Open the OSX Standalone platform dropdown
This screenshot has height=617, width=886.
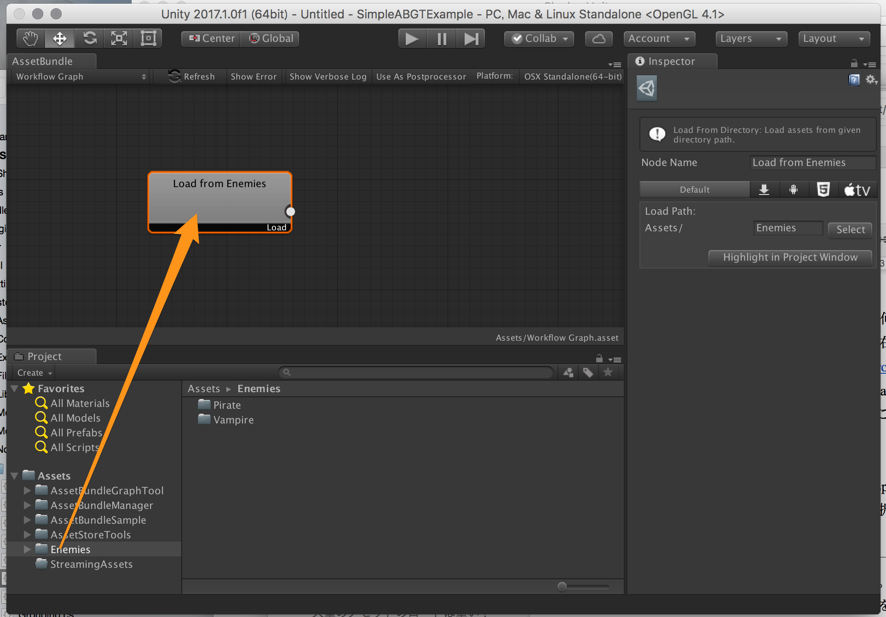click(x=572, y=77)
